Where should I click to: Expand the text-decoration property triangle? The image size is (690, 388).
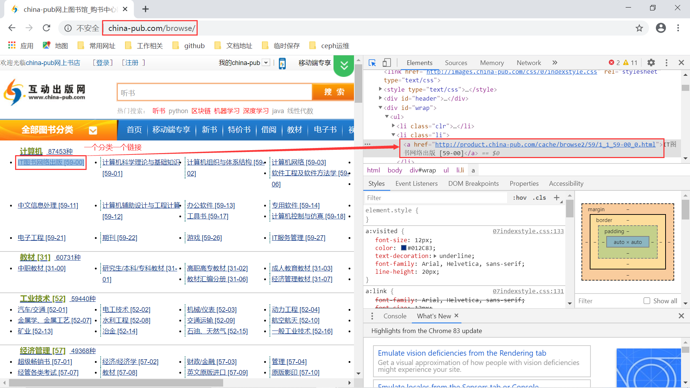[x=435, y=256]
